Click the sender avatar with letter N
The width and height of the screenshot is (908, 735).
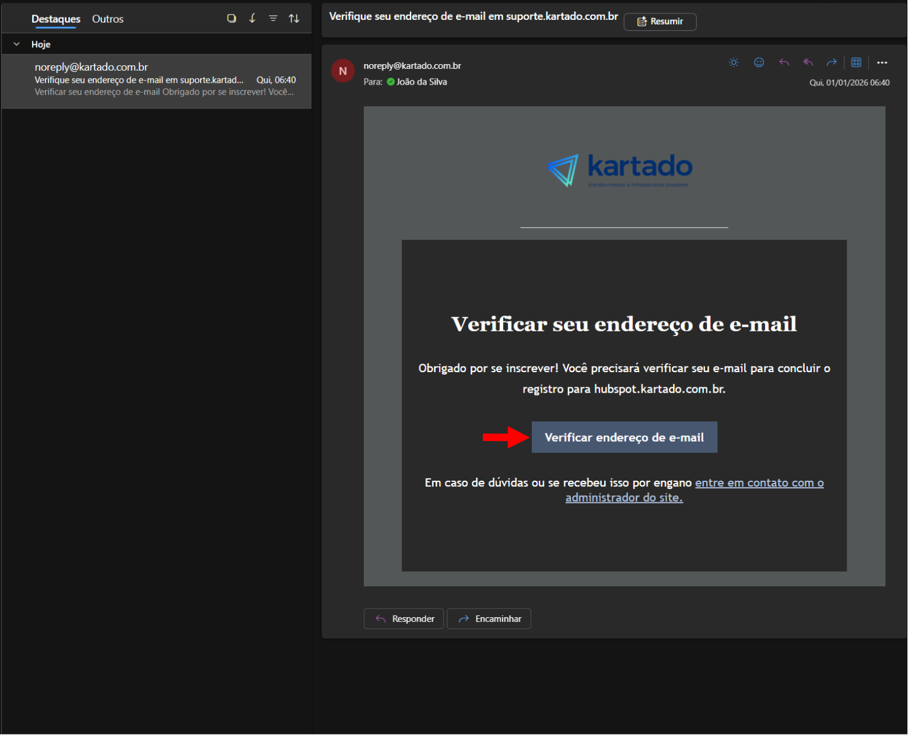(x=343, y=71)
